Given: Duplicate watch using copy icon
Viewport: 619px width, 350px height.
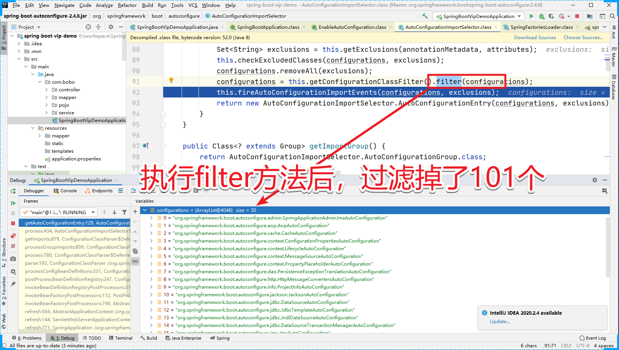Looking at the screenshot, I should pos(135,251).
